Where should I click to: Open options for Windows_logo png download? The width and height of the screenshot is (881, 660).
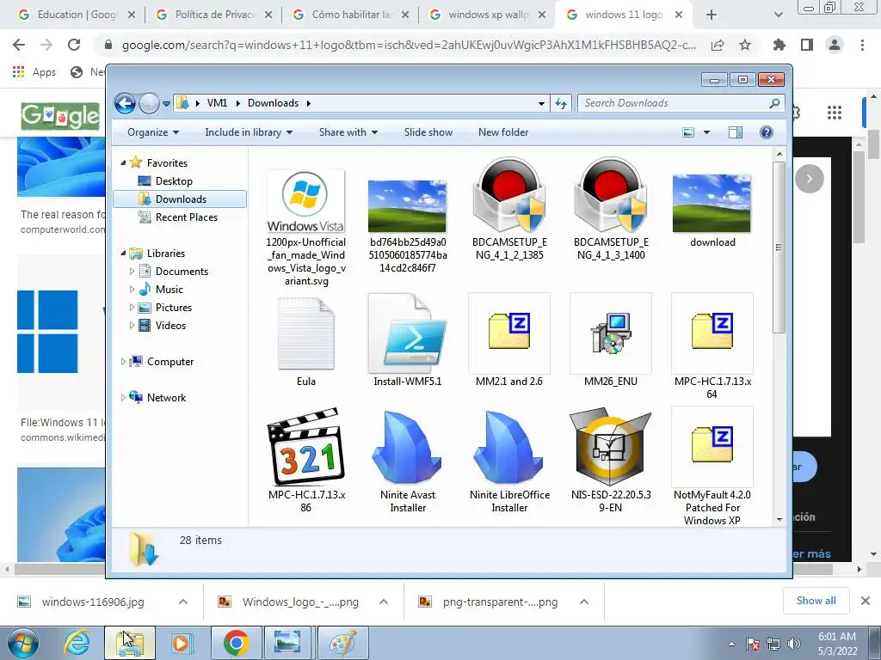tap(384, 602)
